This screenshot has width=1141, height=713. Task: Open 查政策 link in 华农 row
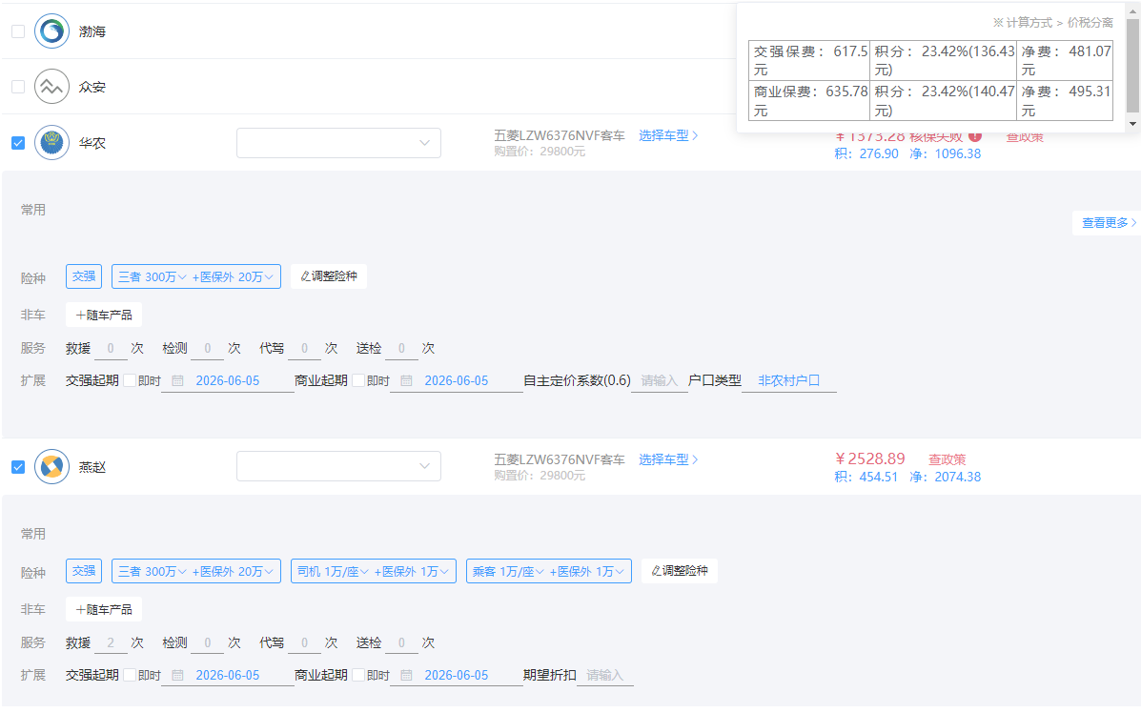pos(1025,137)
